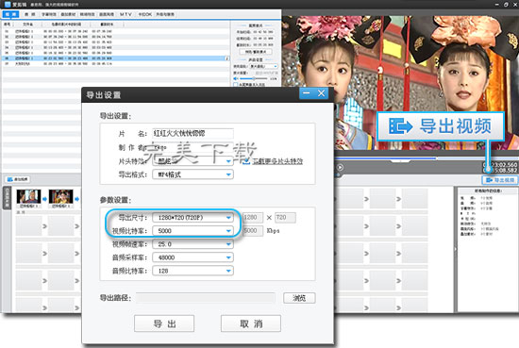Switch to the 视频 tab
519x348 pixels.
11,14
